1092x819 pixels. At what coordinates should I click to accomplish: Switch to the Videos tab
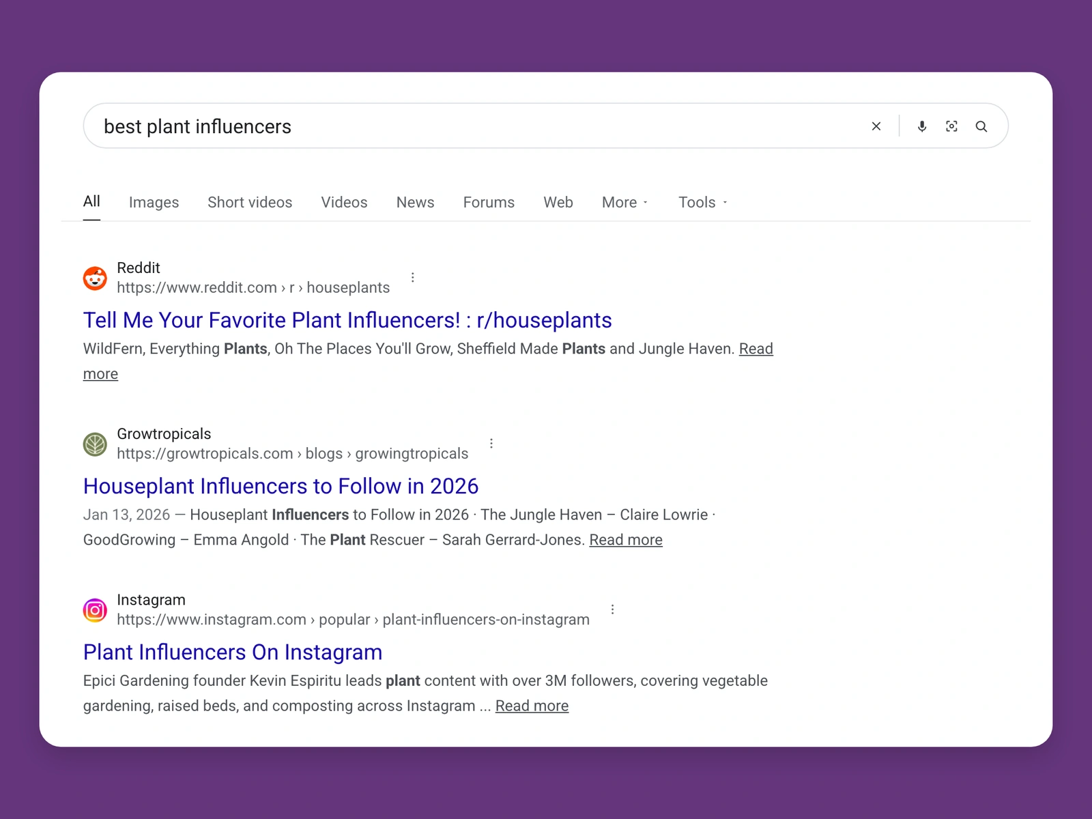[x=344, y=203]
